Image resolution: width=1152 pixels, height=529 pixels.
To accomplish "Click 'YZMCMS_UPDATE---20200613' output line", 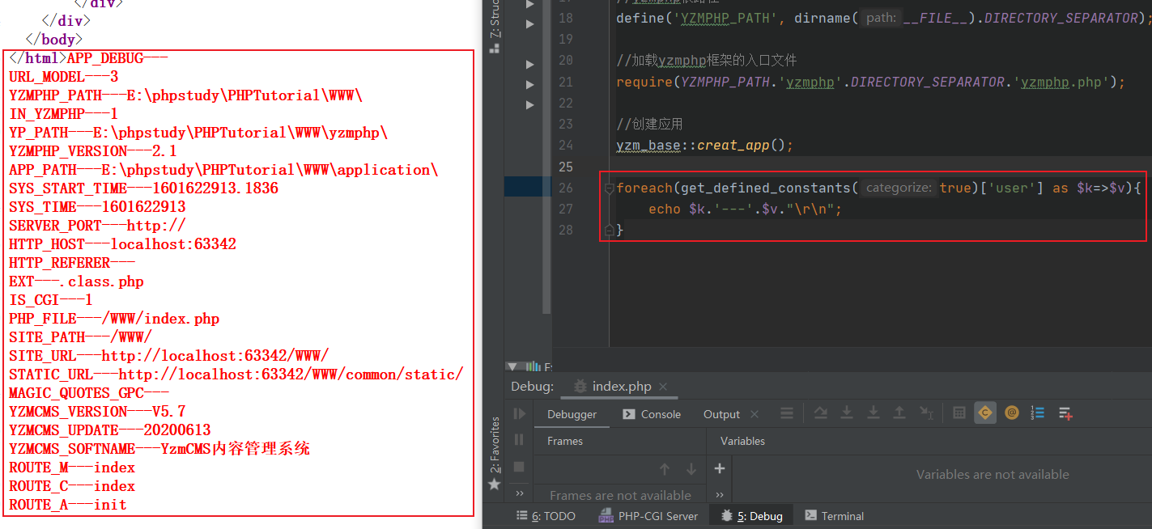I will [x=110, y=430].
